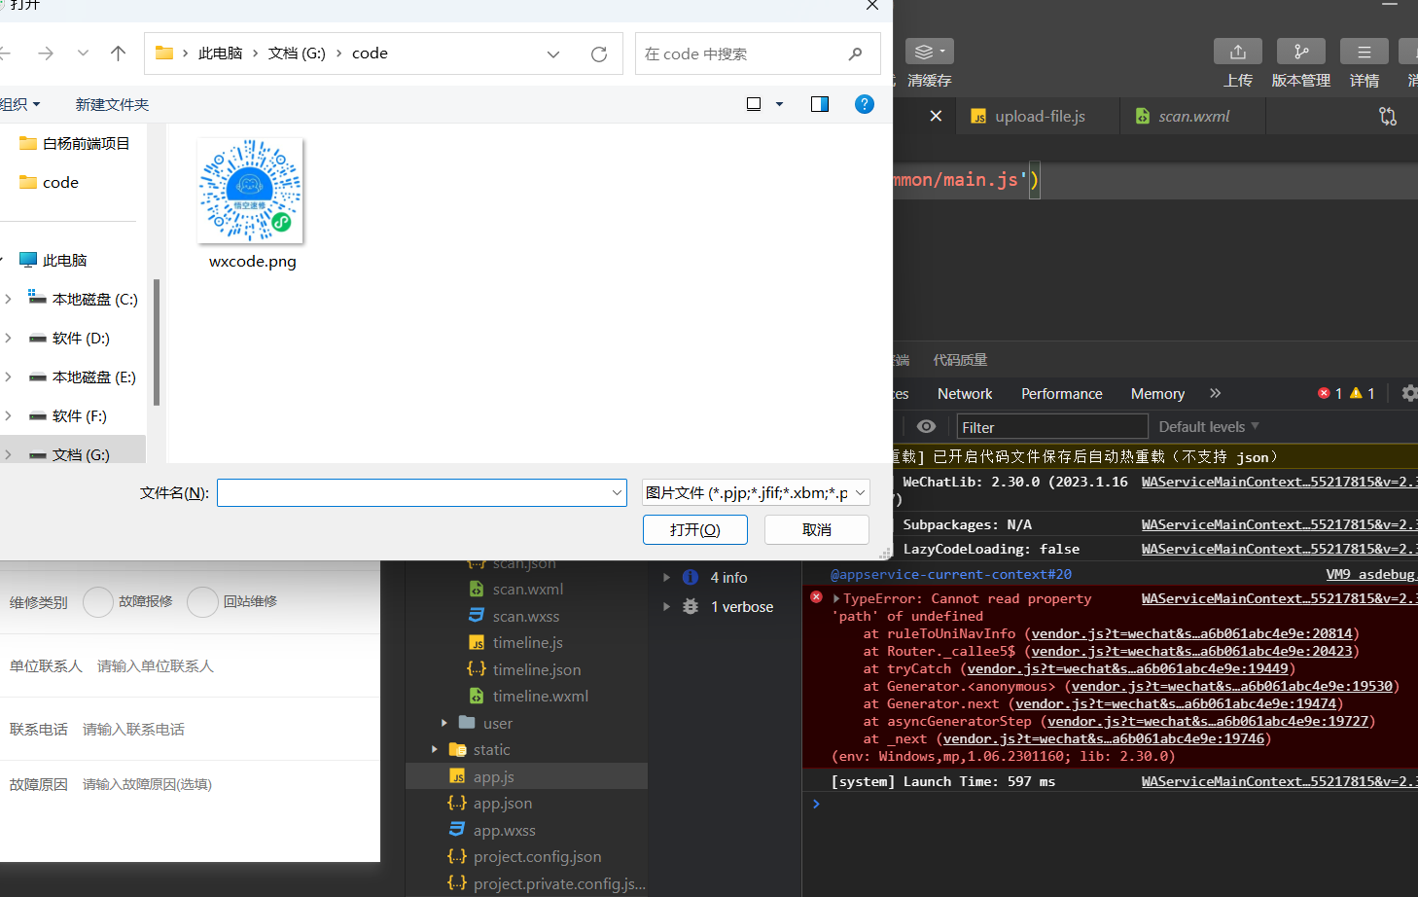
Task: Open the file type filter dropdown
Action: coord(756,493)
